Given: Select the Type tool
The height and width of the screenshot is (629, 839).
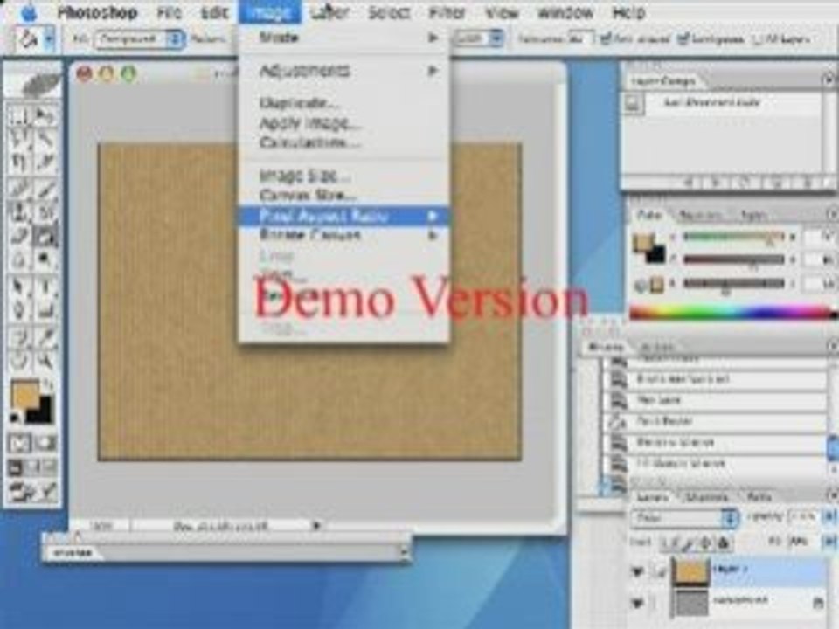Looking at the screenshot, I should 46,287.
